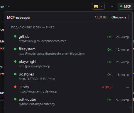Click the 21 инстр. tool count

tap(123, 62)
